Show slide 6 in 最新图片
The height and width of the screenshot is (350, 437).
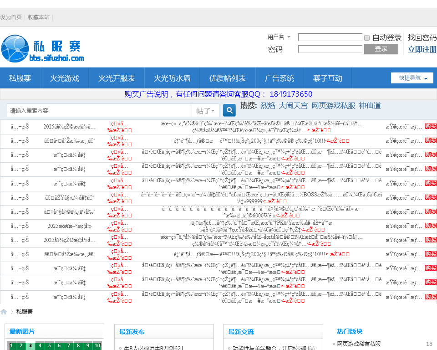59,345
